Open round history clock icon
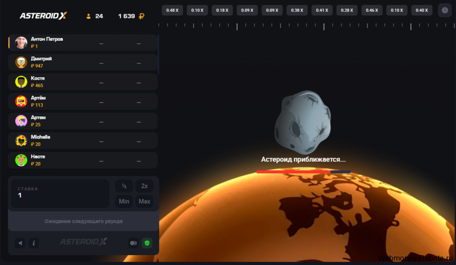Image resolution: width=456 pixels, height=265 pixels. click(445, 11)
